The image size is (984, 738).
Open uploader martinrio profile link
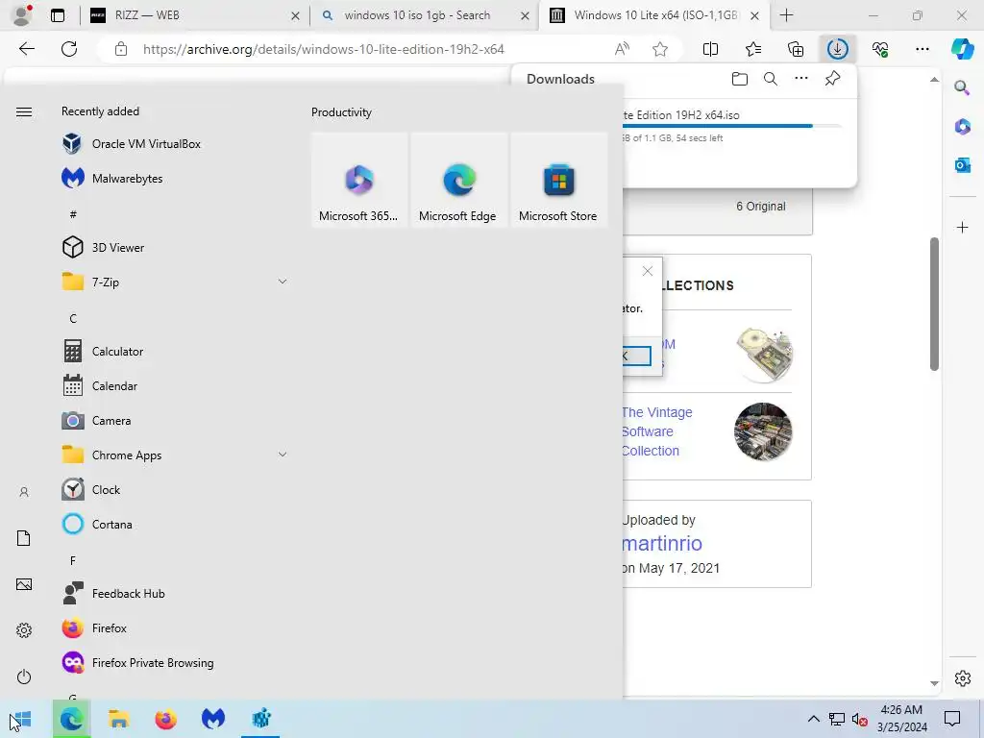coord(661,544)
